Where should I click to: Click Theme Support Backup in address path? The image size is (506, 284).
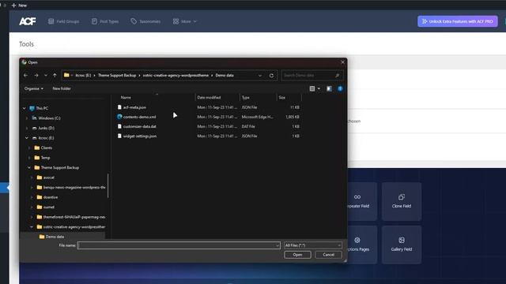point(117,76)
